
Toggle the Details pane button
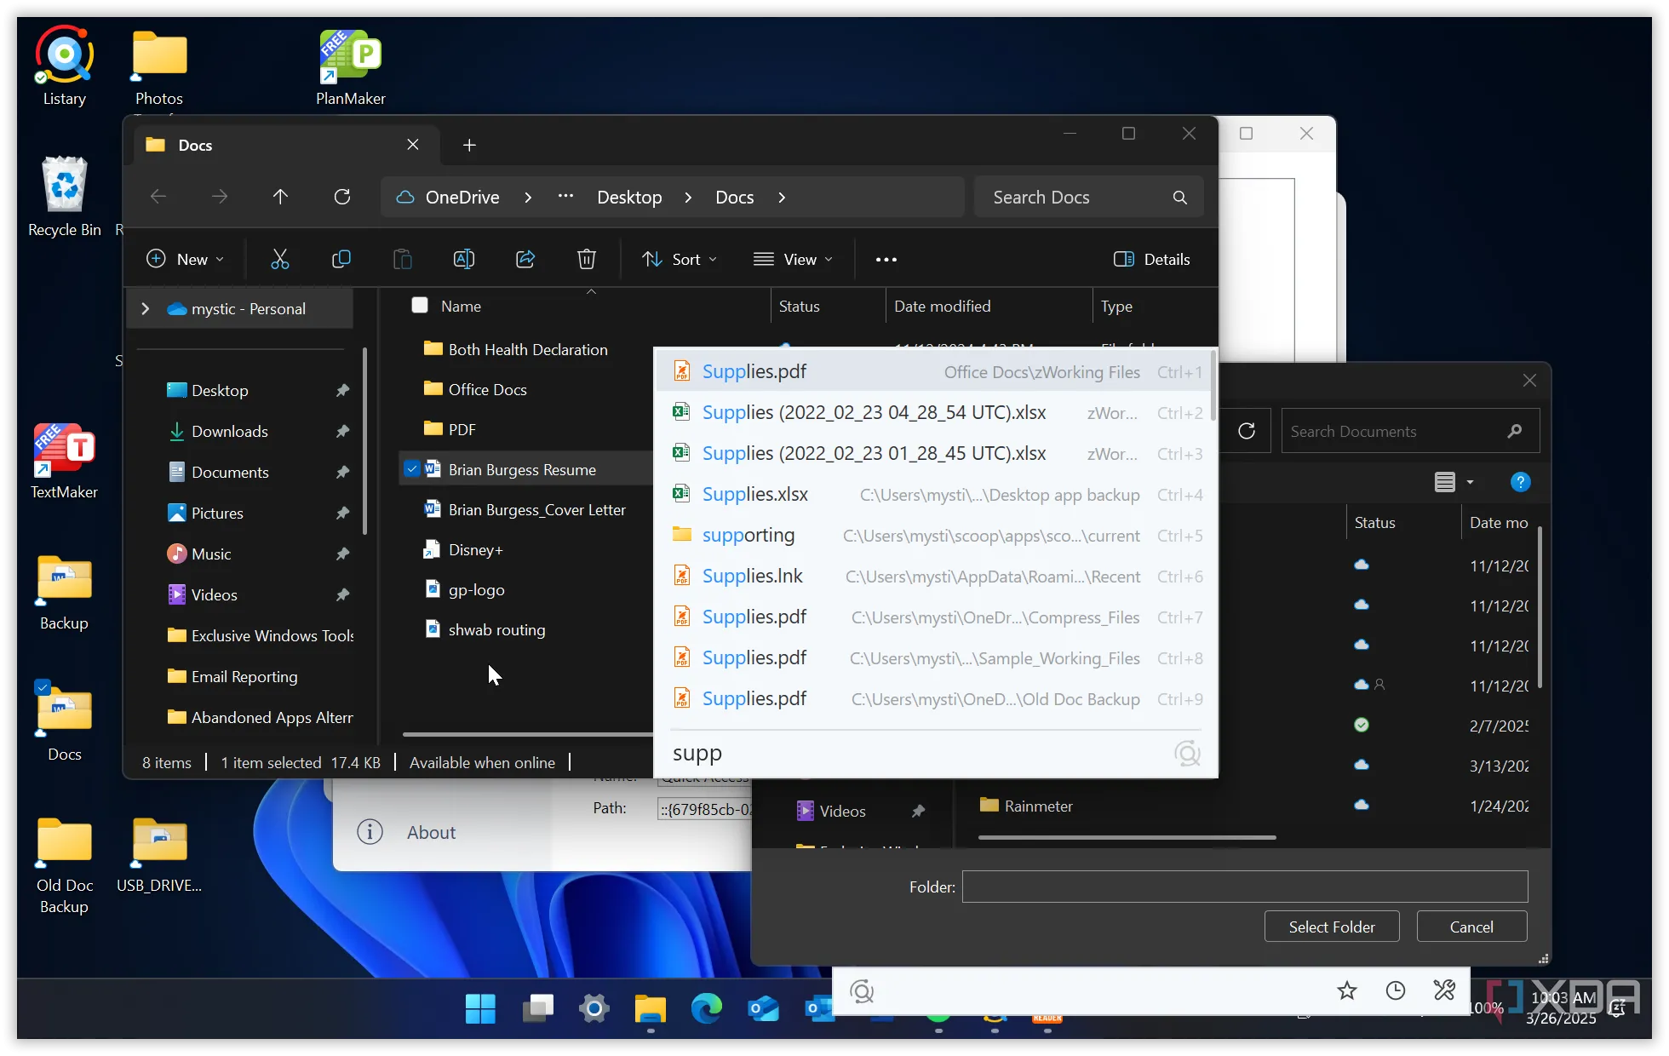pyautogui.click(x=1152, y=259)
